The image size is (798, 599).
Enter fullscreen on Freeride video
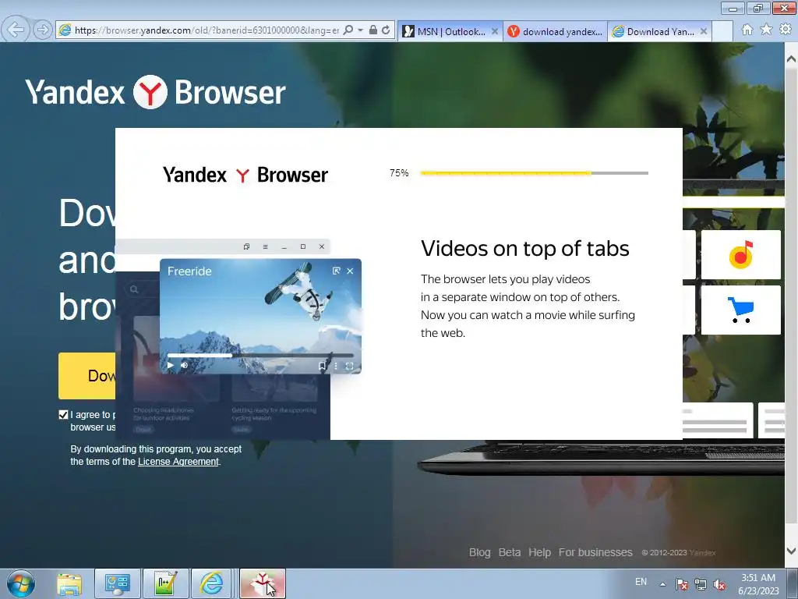click(x=350, y=366)
